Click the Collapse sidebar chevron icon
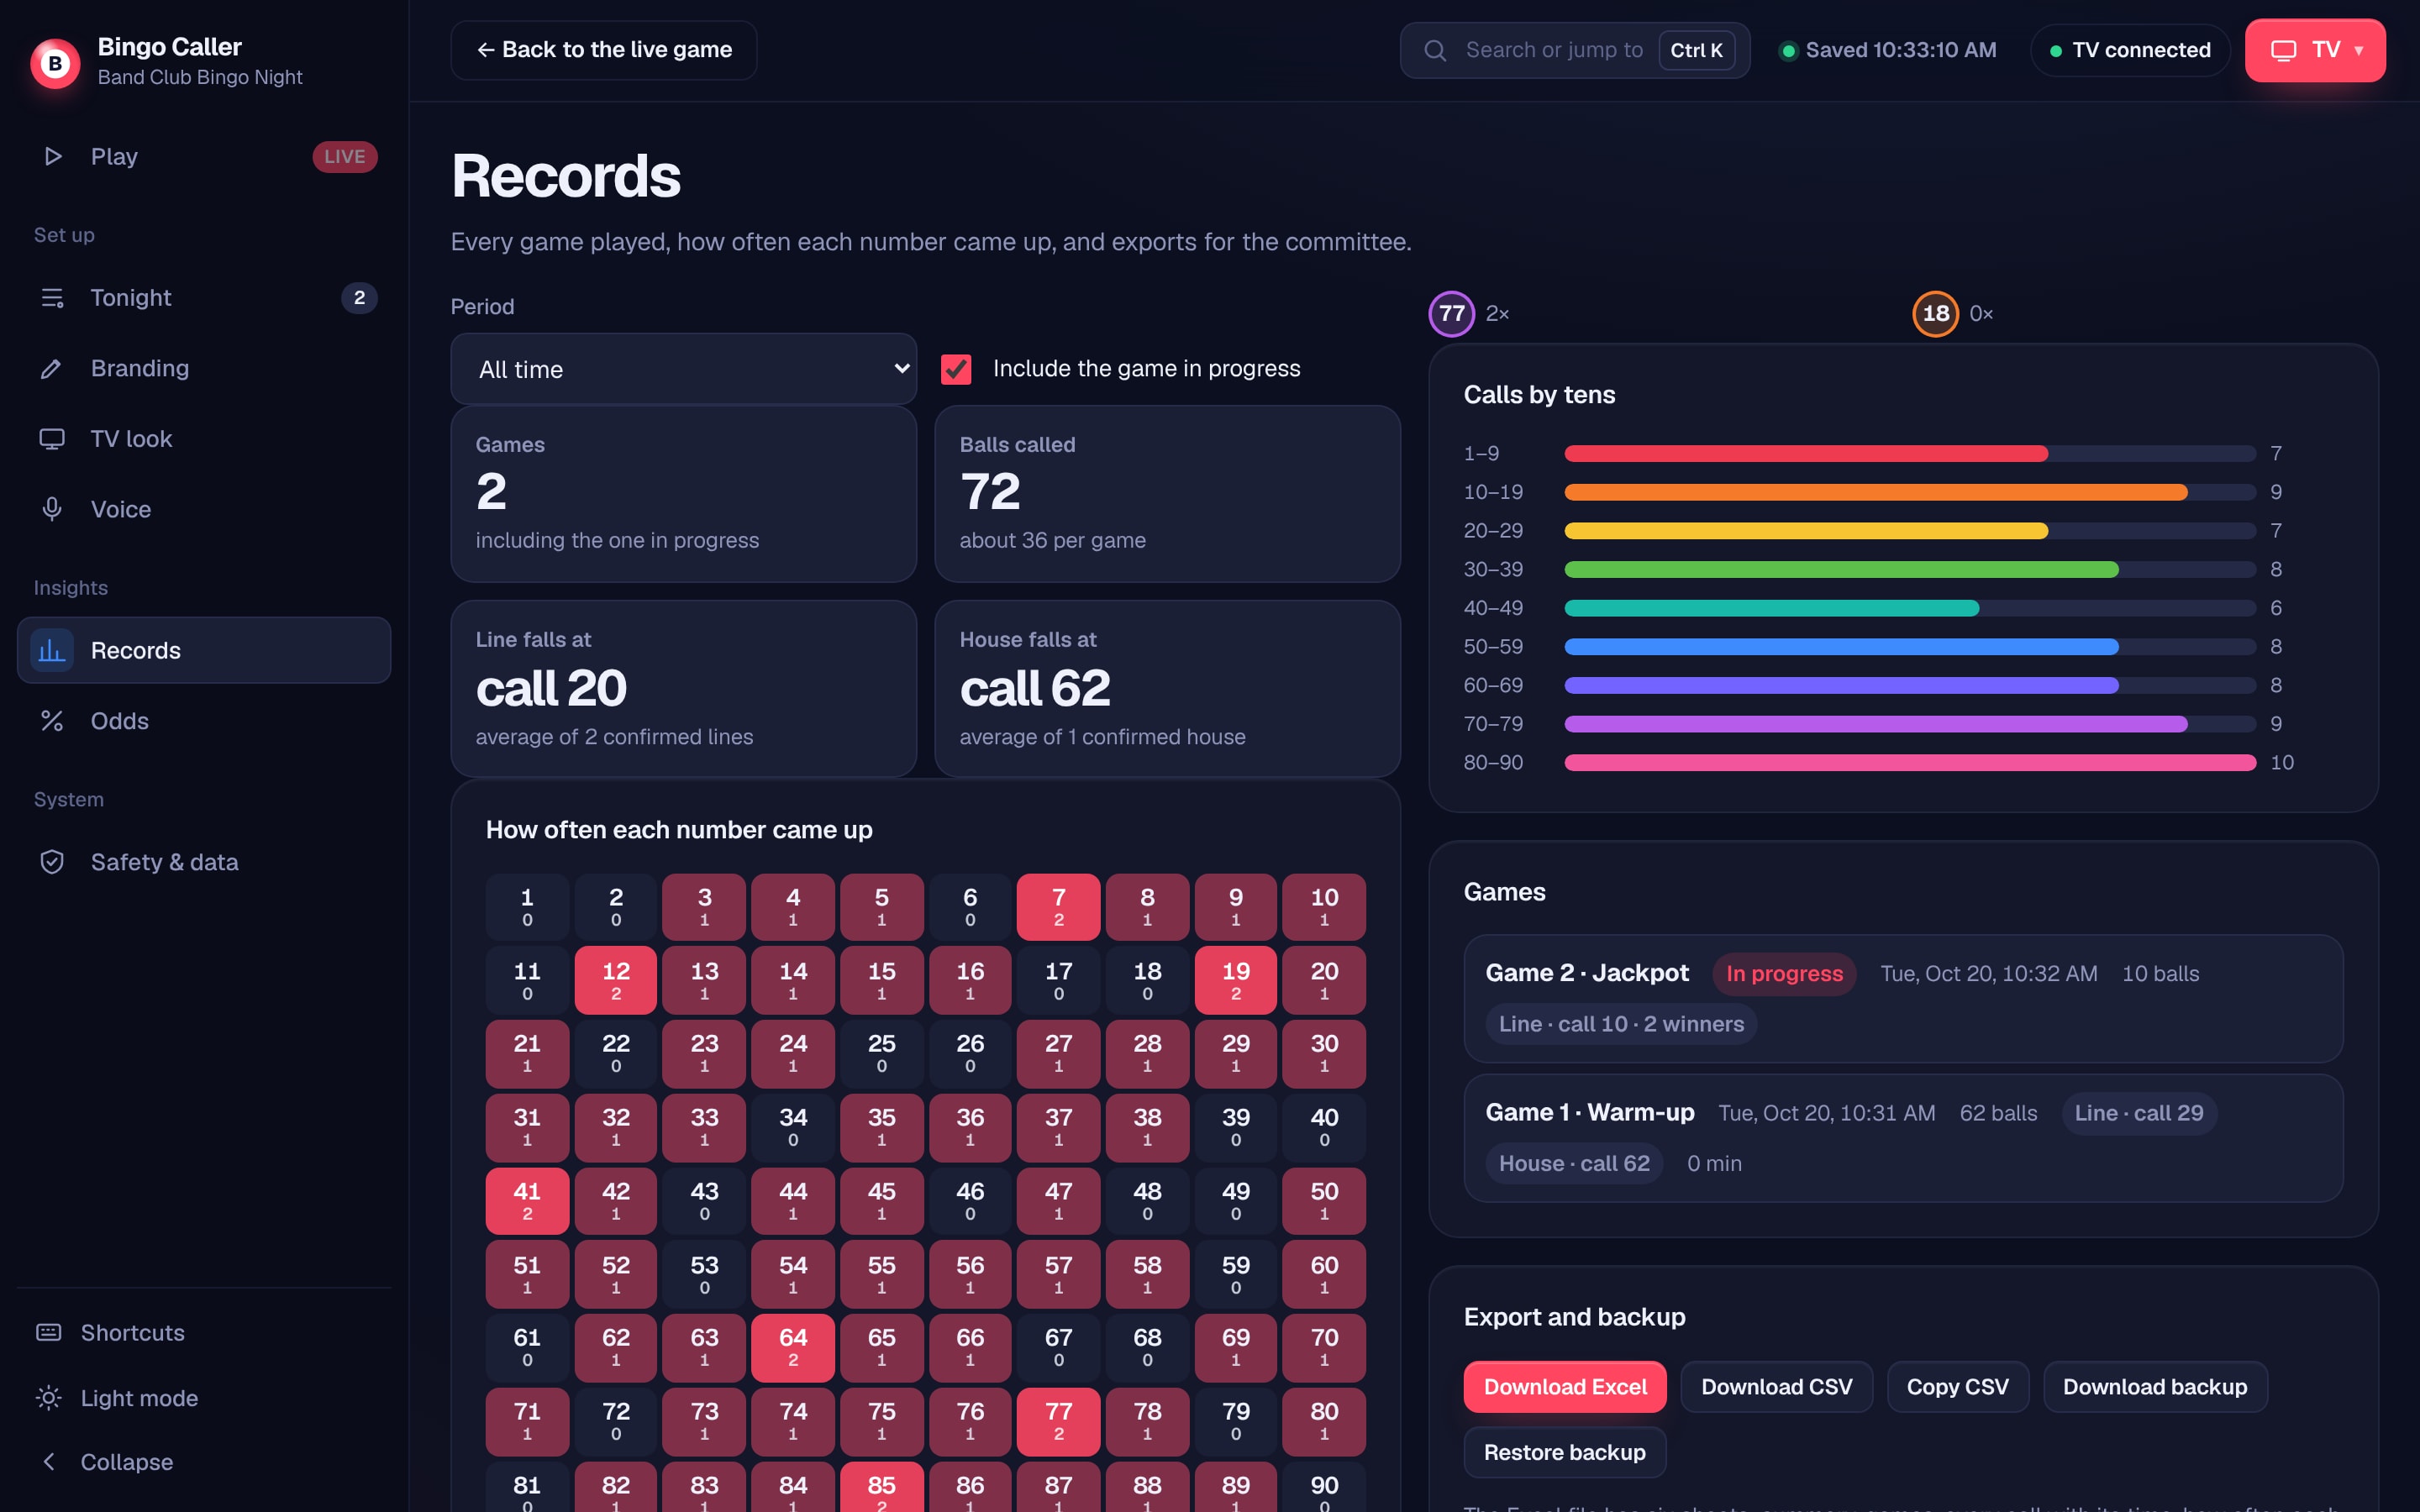 click(48, 1462)
